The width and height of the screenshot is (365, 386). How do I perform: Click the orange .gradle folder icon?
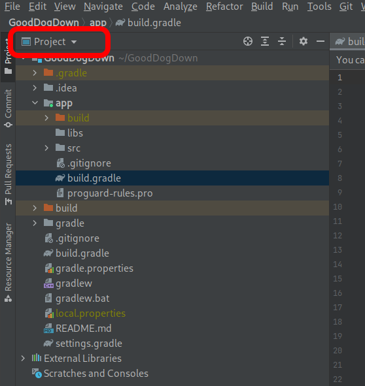pos(48,72)
